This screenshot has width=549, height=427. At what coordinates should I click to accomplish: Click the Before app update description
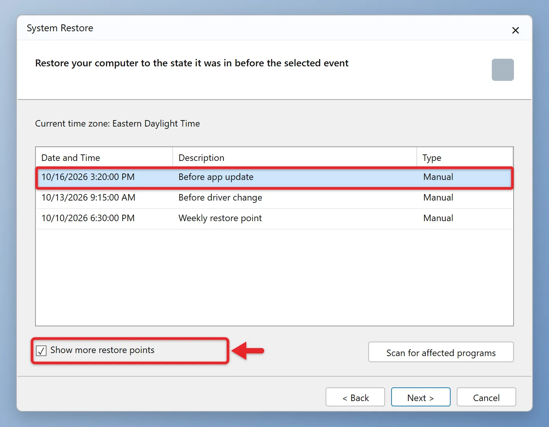216,177
